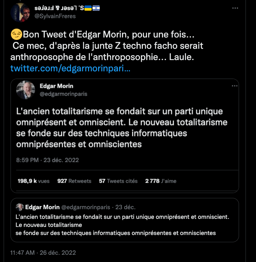Select the "198,9 k vues" counter
256x262 pixels.
pyautogui.click(x=34, y=181)
